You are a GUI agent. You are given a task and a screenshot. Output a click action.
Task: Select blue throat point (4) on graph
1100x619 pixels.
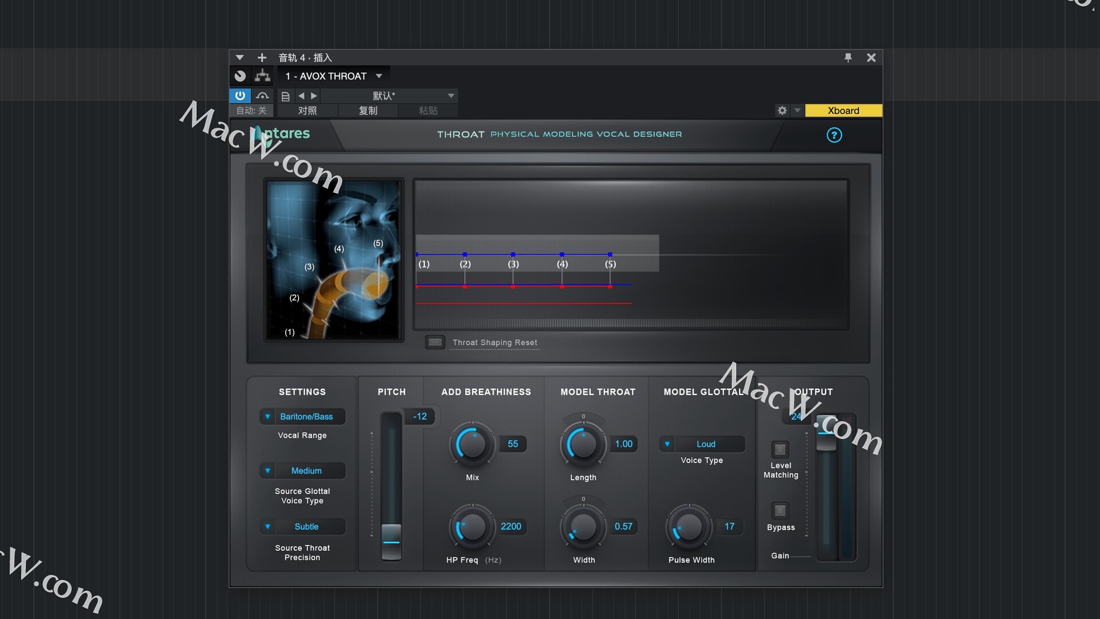coord(562,254)
